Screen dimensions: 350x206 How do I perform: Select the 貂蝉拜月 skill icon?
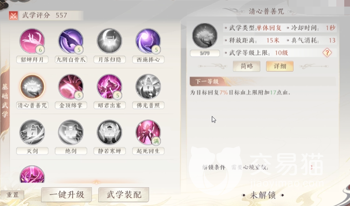32,41
